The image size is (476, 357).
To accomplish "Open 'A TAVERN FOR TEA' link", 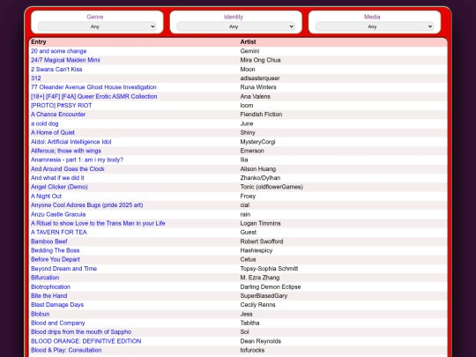I will point(59,232).
